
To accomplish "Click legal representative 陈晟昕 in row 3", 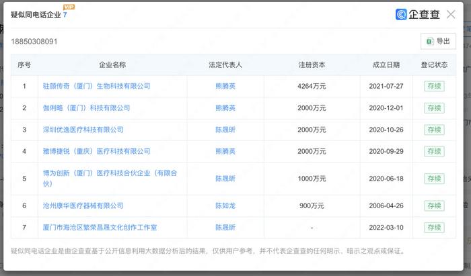I will point(225,130).
